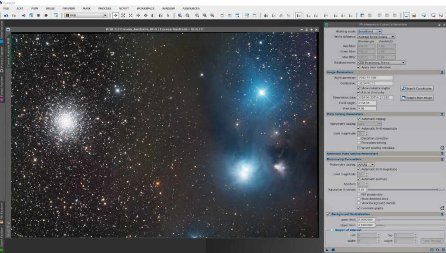This screenshot has width=446, height=253.
Task: Collapse Photometry Parameters section
Action: tap(442, 159)
